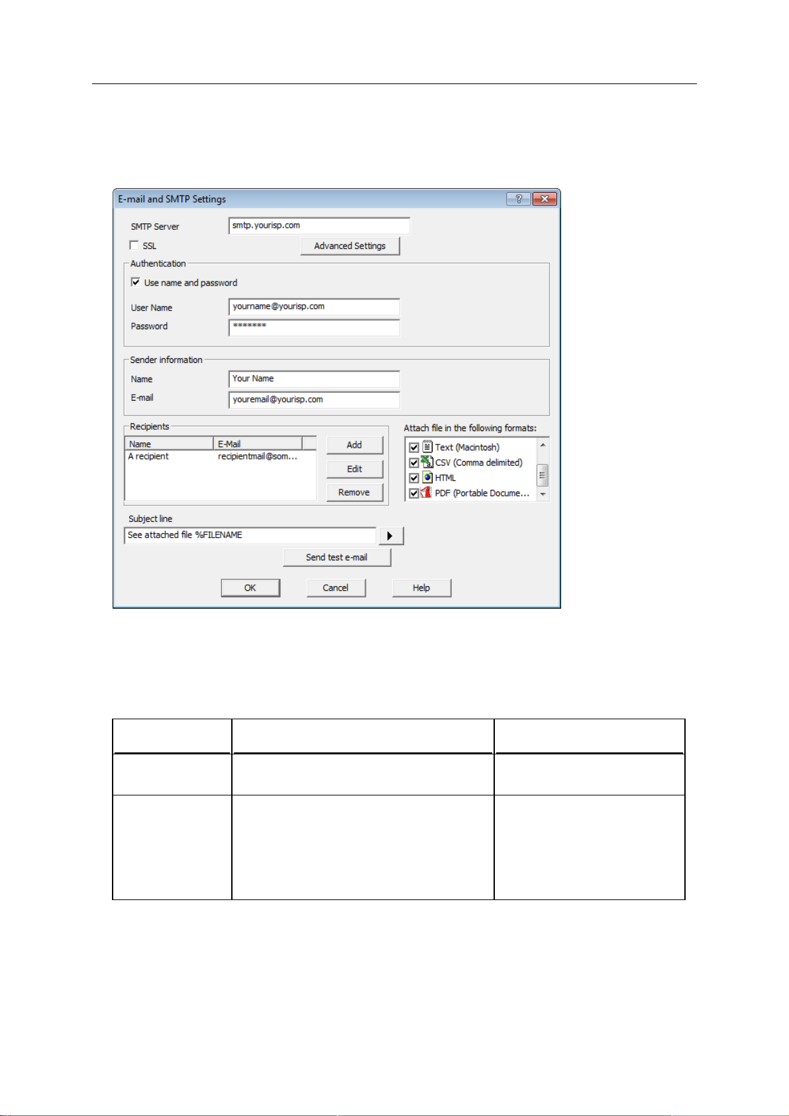Image resolution: width=789 pixels, height=1116 pixels.
Task: Click the recipients Name column header
Action: point(169,444)
